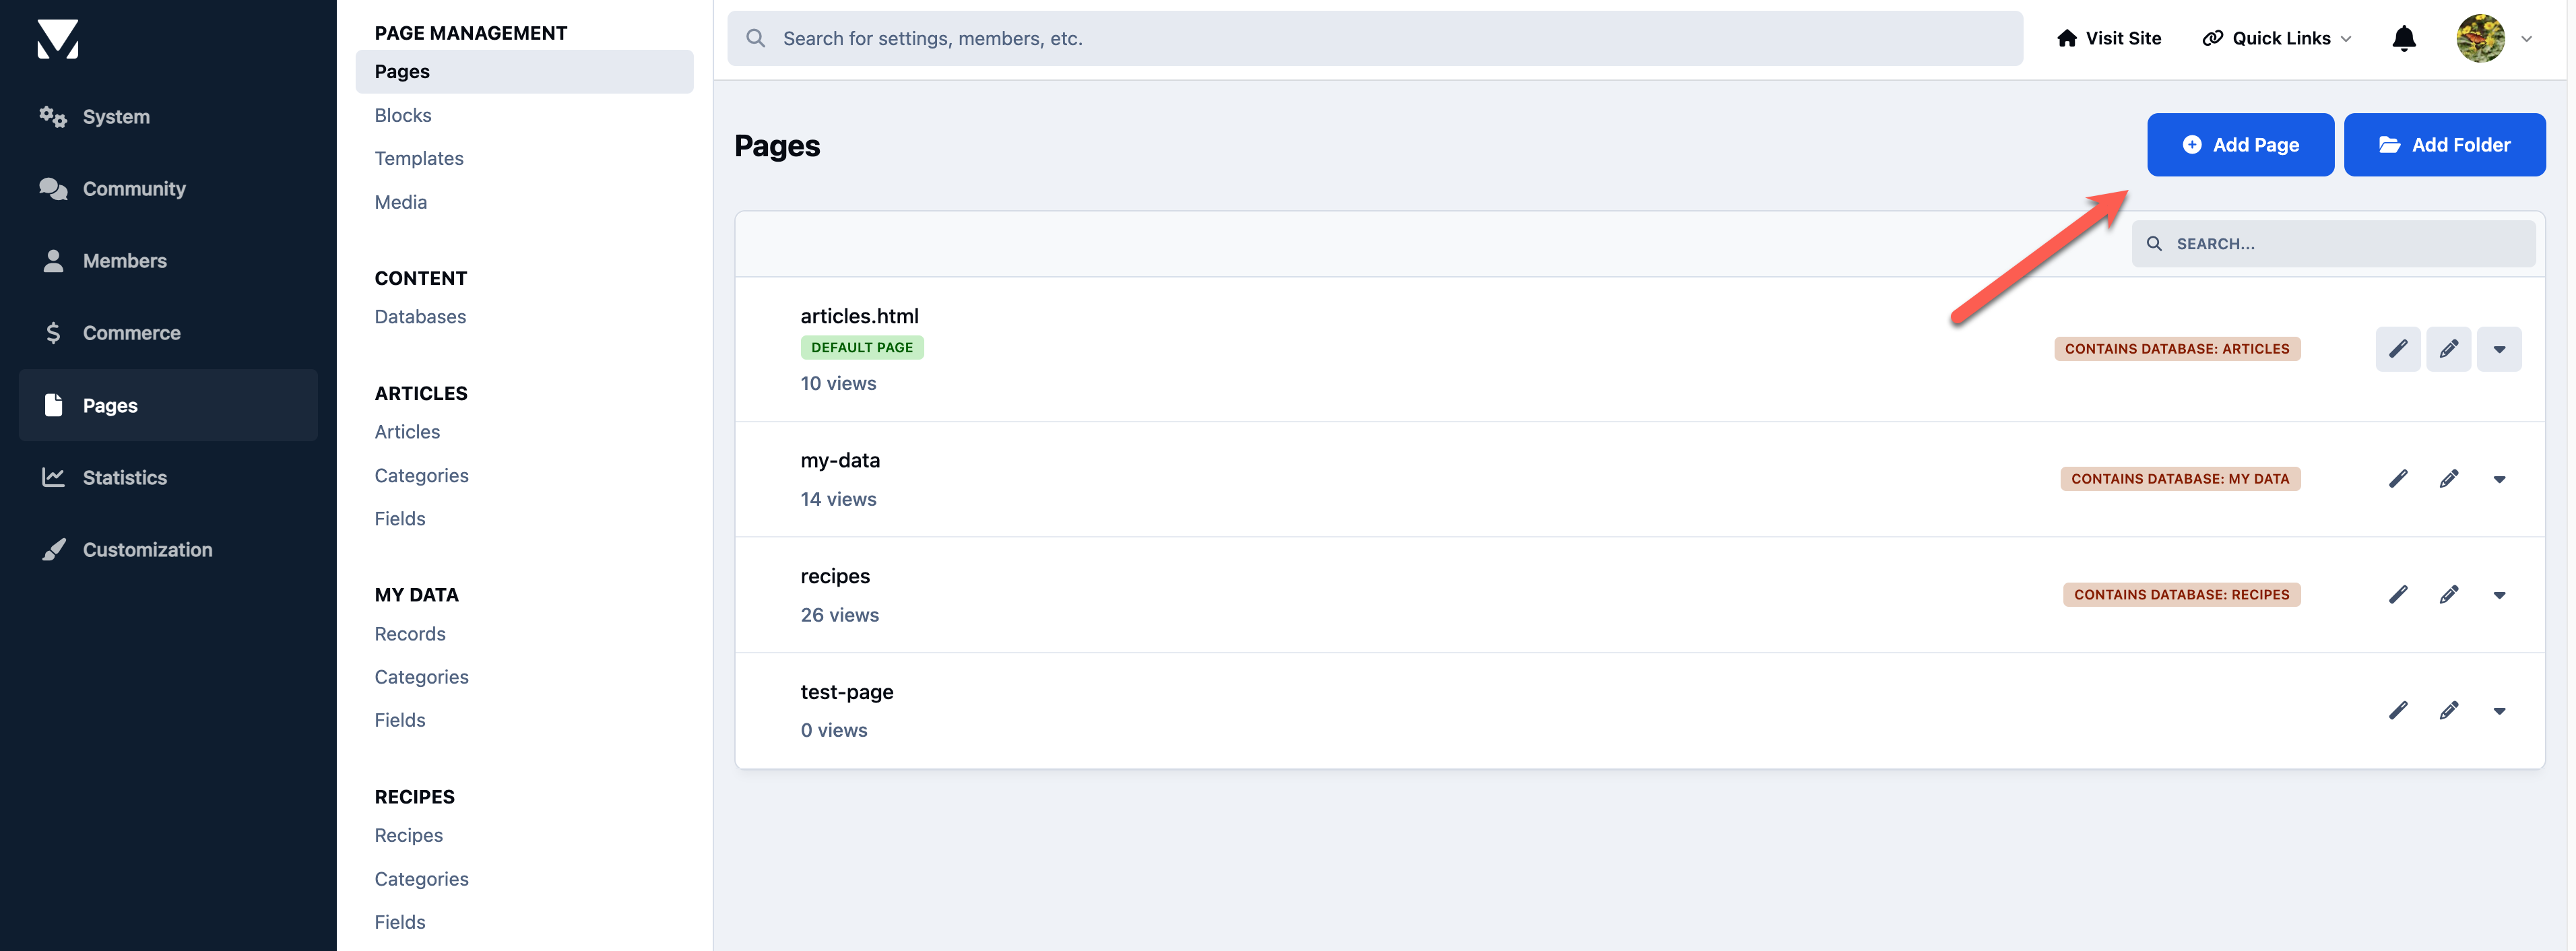
Task: Click the eraser-tipped pencil icon for articles.html
Action: [2448, 349]
